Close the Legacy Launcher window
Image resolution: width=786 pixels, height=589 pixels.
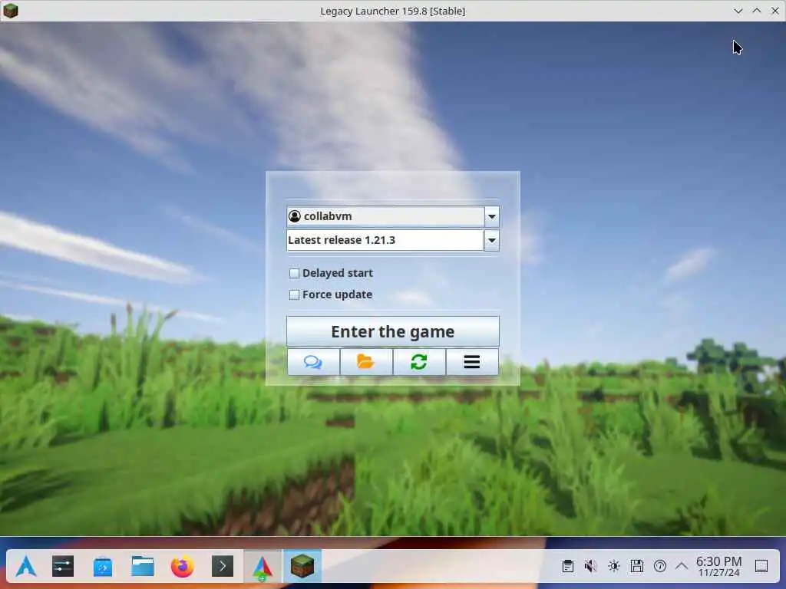click(775, 11)
